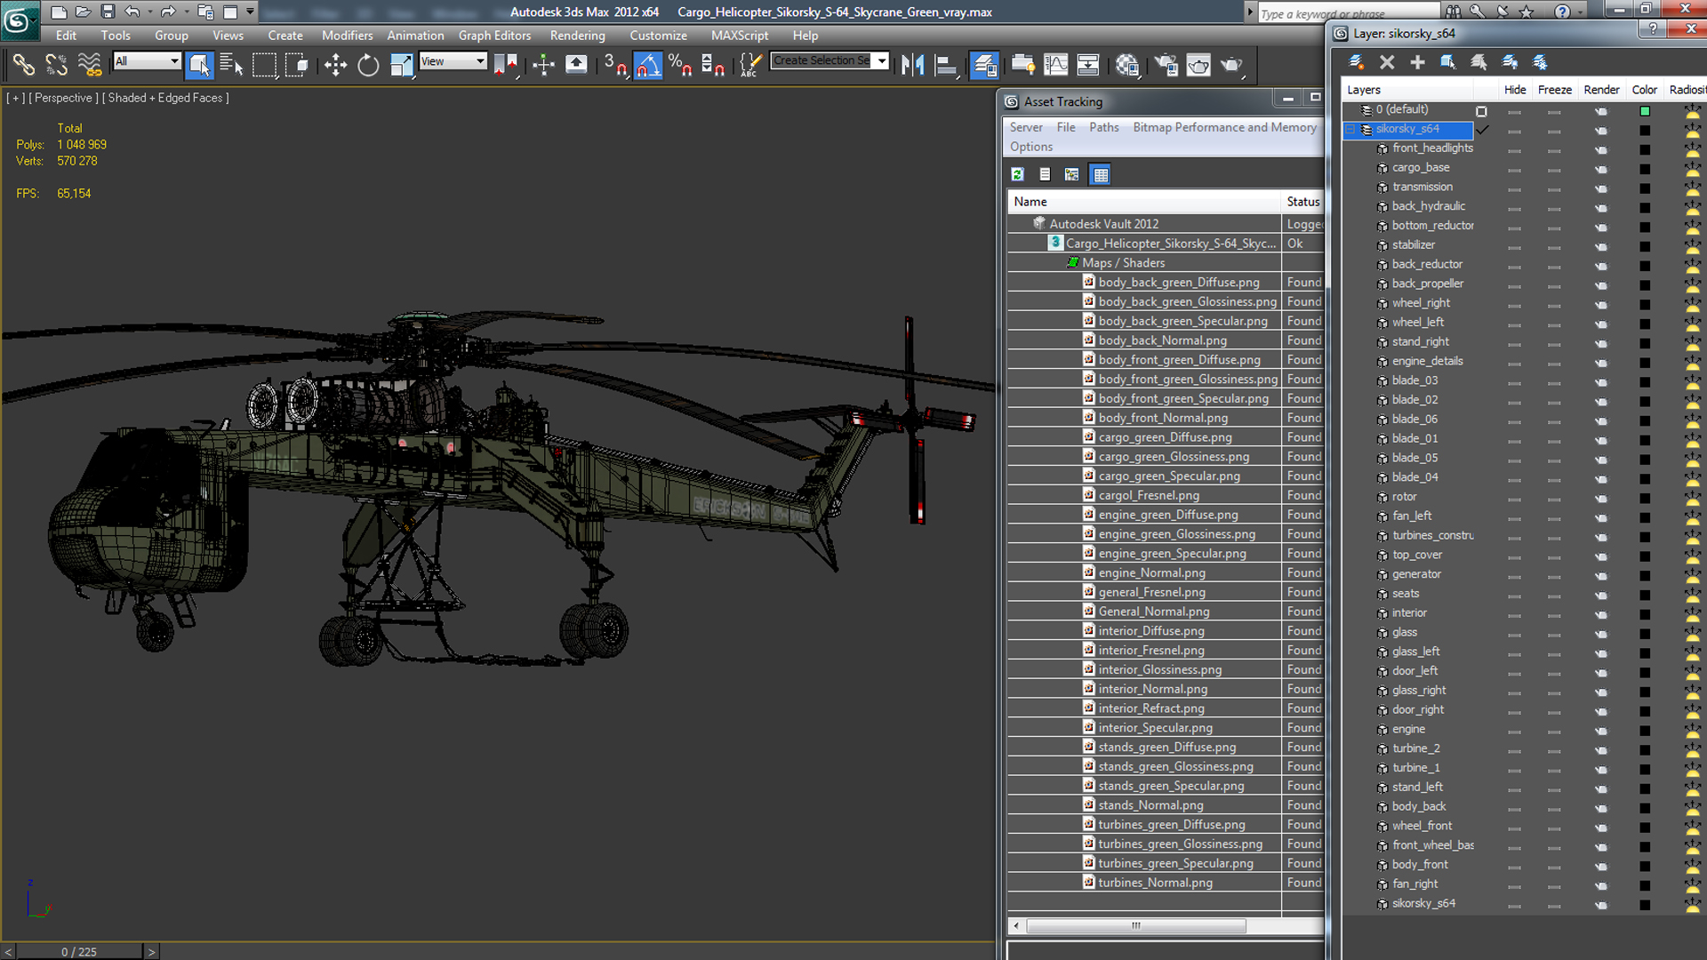The width and height of the screenshot is (1707, 960).
Task: Open the Rendering menu
Action: (x=577, y=36)
